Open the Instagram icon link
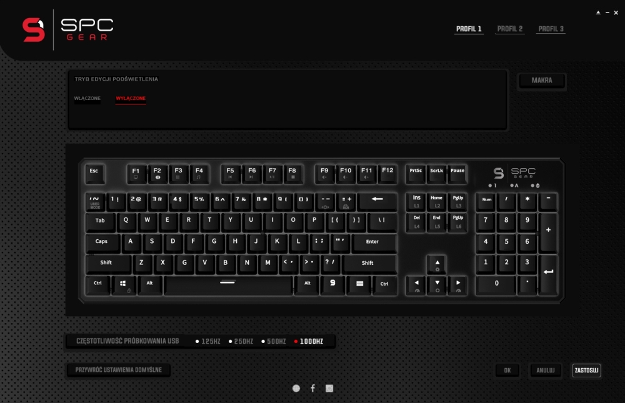Viewport: 625px width, 403px height. tap(329, 388)
